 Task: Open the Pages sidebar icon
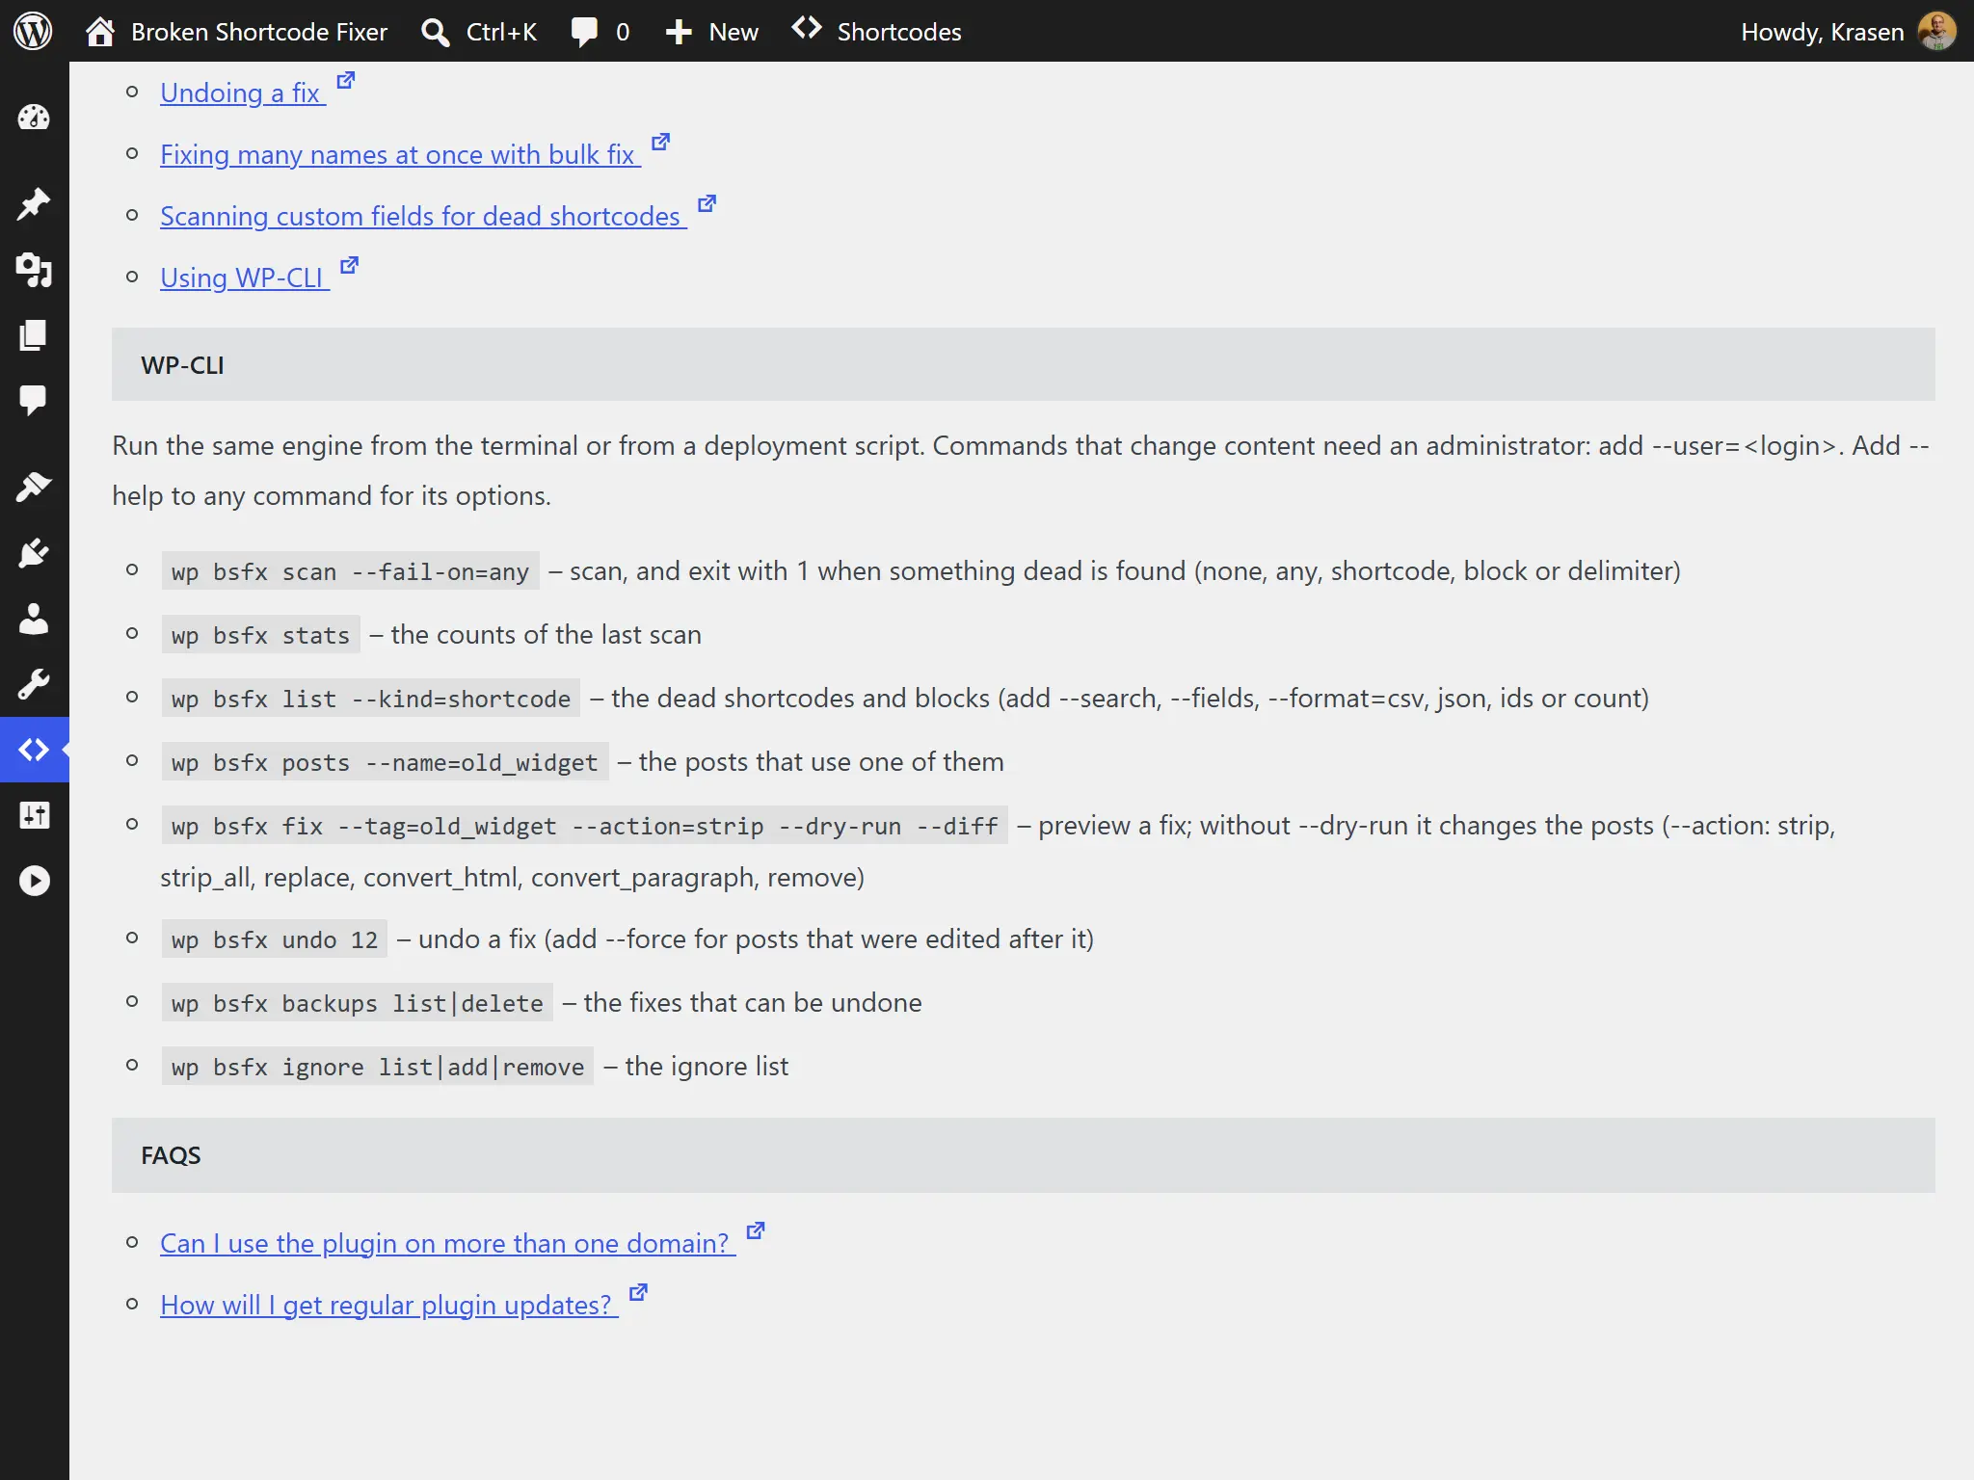(x=34, y=335)
